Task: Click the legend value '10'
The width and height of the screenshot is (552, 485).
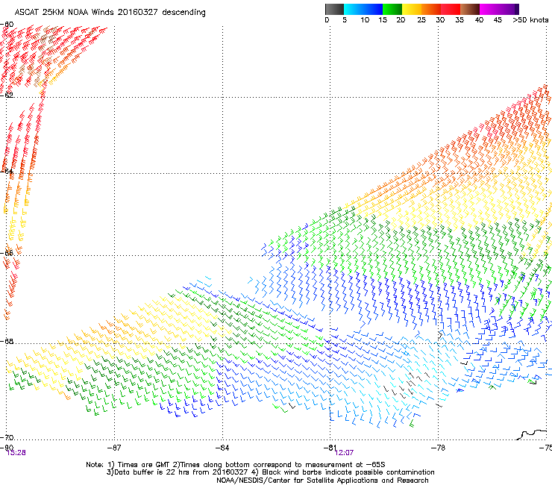Action: [365, 20]
